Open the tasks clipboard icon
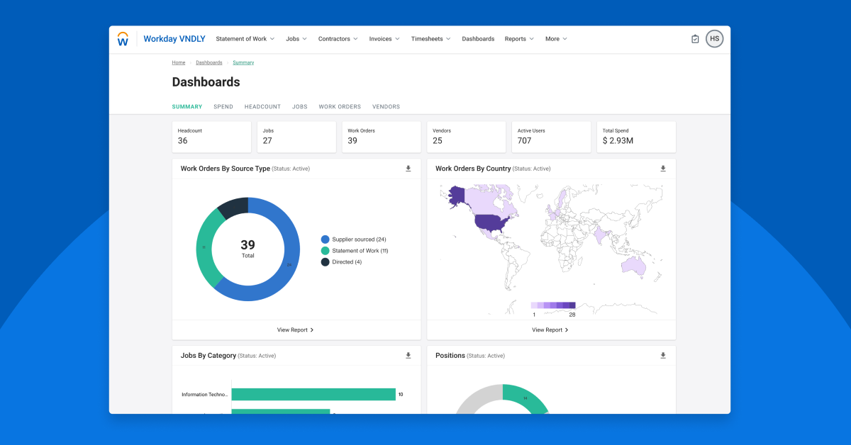This screenshot has width=851, height=445. click(x=695, y=38)
